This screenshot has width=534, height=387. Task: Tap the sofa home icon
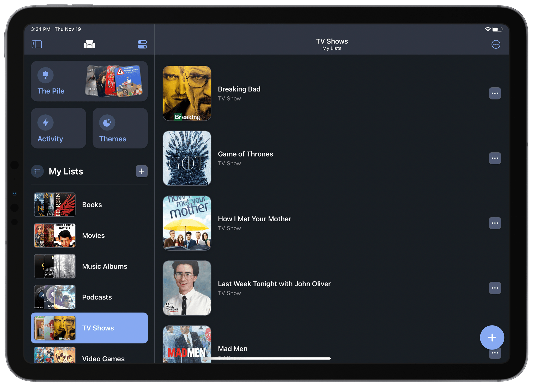89,44
